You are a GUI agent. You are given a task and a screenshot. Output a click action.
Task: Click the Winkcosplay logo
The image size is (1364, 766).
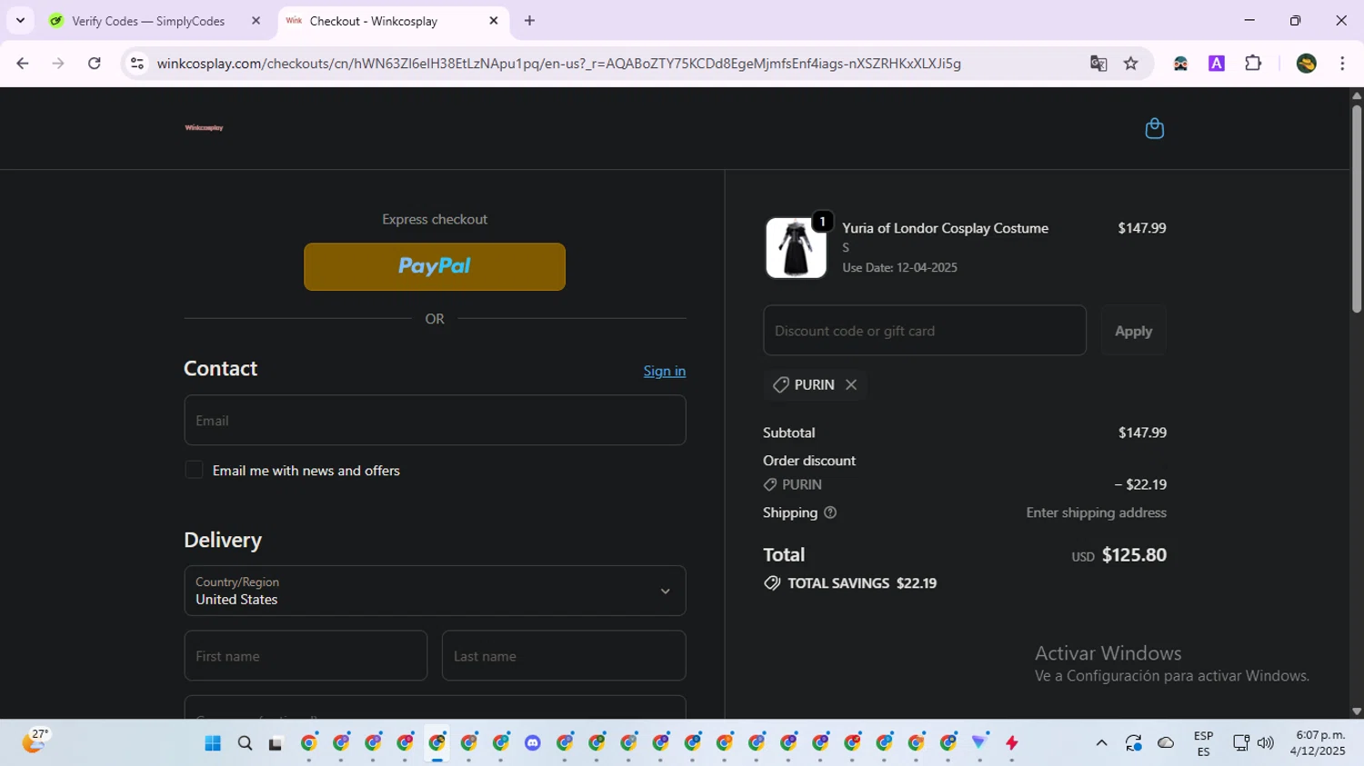click(x=204, y=128)
